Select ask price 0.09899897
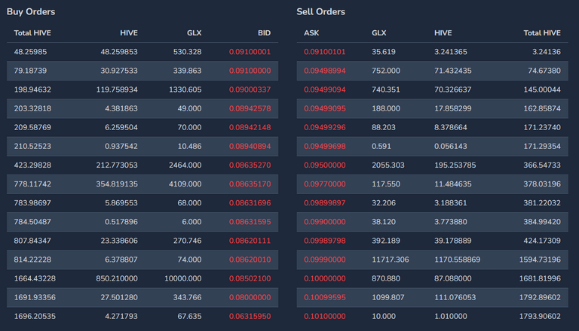The image size is (579, 331). tap(325, 203)
